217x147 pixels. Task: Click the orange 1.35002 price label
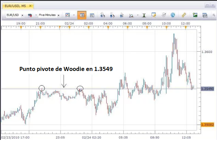(207, 125)
